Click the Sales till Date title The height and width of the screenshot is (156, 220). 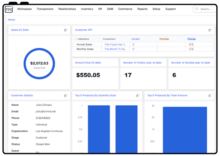[20, 30]
